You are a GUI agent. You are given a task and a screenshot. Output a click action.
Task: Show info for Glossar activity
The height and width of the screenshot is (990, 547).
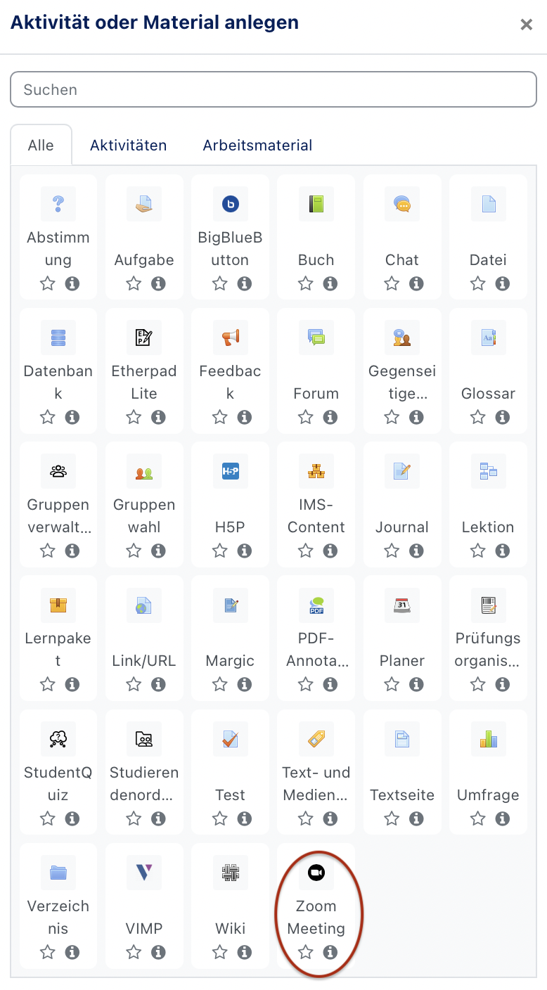tap(503, 418)
